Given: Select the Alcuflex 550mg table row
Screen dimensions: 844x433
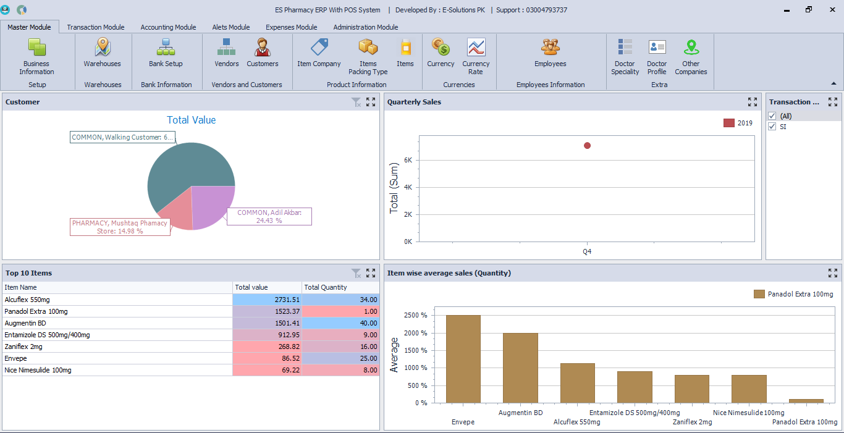Looking at the screenshot, I should pos(117,300).
